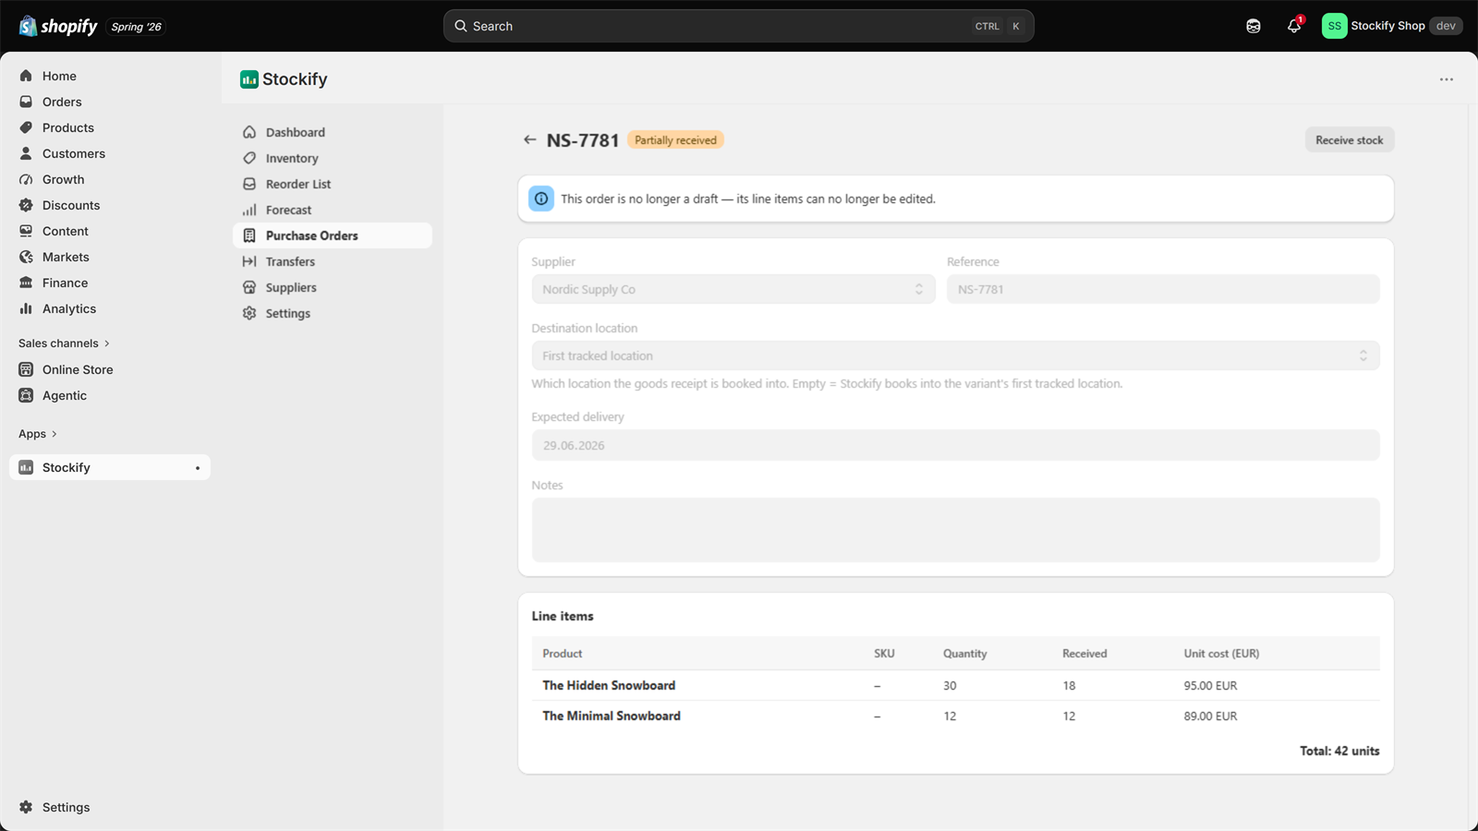Open the Destination location dropdown
This screenshot has height=831, width=1478.
(955, 355)
